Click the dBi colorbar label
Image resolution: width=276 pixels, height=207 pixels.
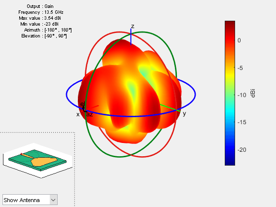click(253, 93)
